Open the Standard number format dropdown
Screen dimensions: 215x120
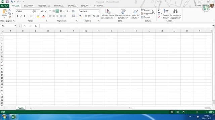(98, 11)
